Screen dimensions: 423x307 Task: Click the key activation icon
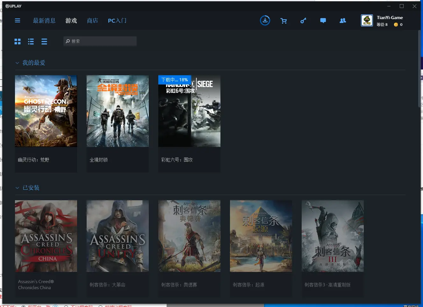point(303,21)
